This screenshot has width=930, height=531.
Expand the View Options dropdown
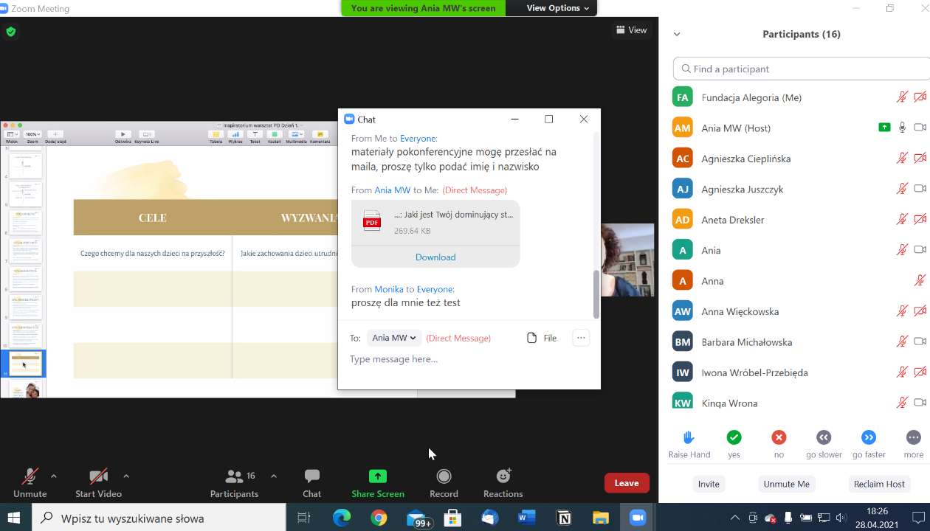[557, 8]
